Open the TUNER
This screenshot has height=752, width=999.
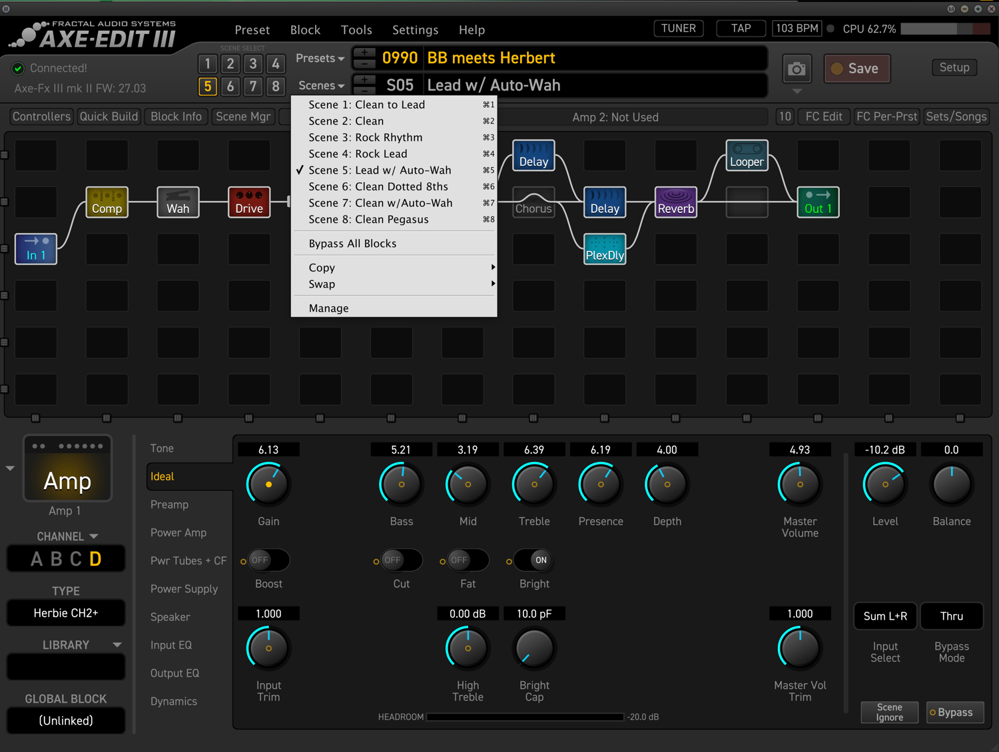[x=679, y=29]
